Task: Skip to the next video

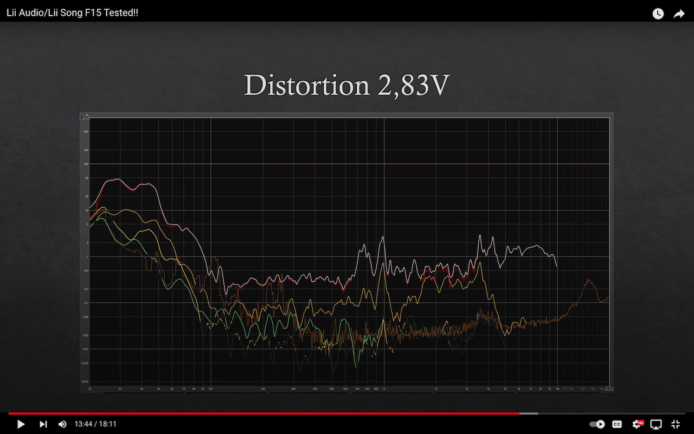Action: click(x=43, y=424)
